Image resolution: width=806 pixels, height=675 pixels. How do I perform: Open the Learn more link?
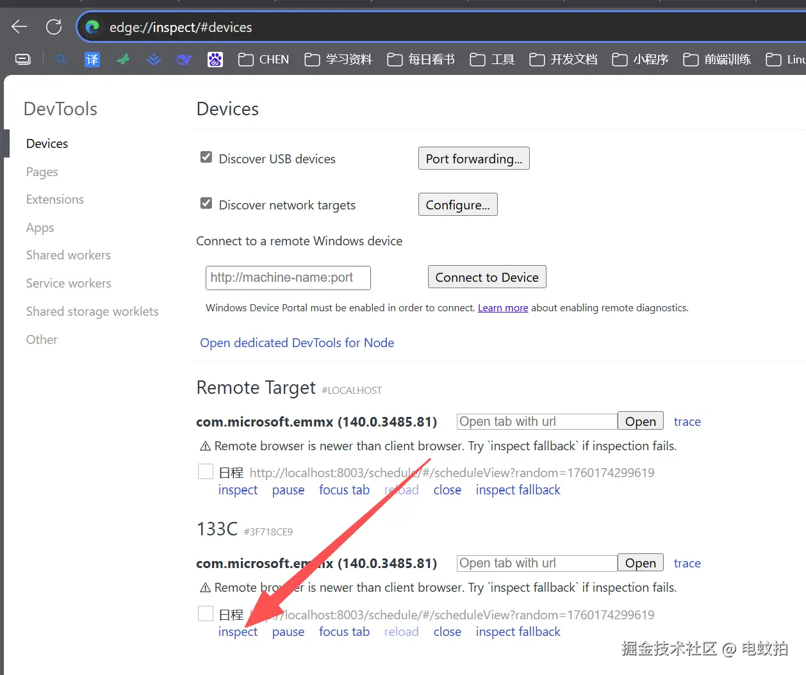pyautogui.click(x=503, y=308)
